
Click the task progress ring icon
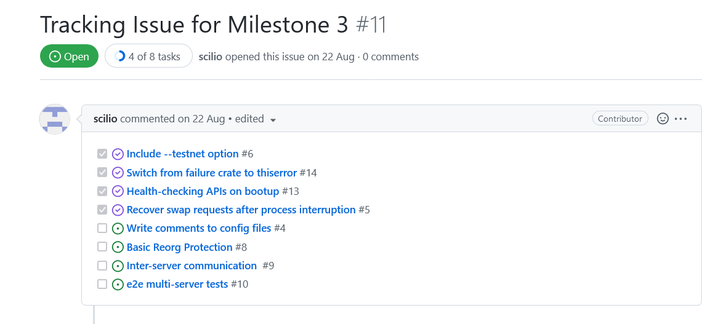click(x=119, y=57)
